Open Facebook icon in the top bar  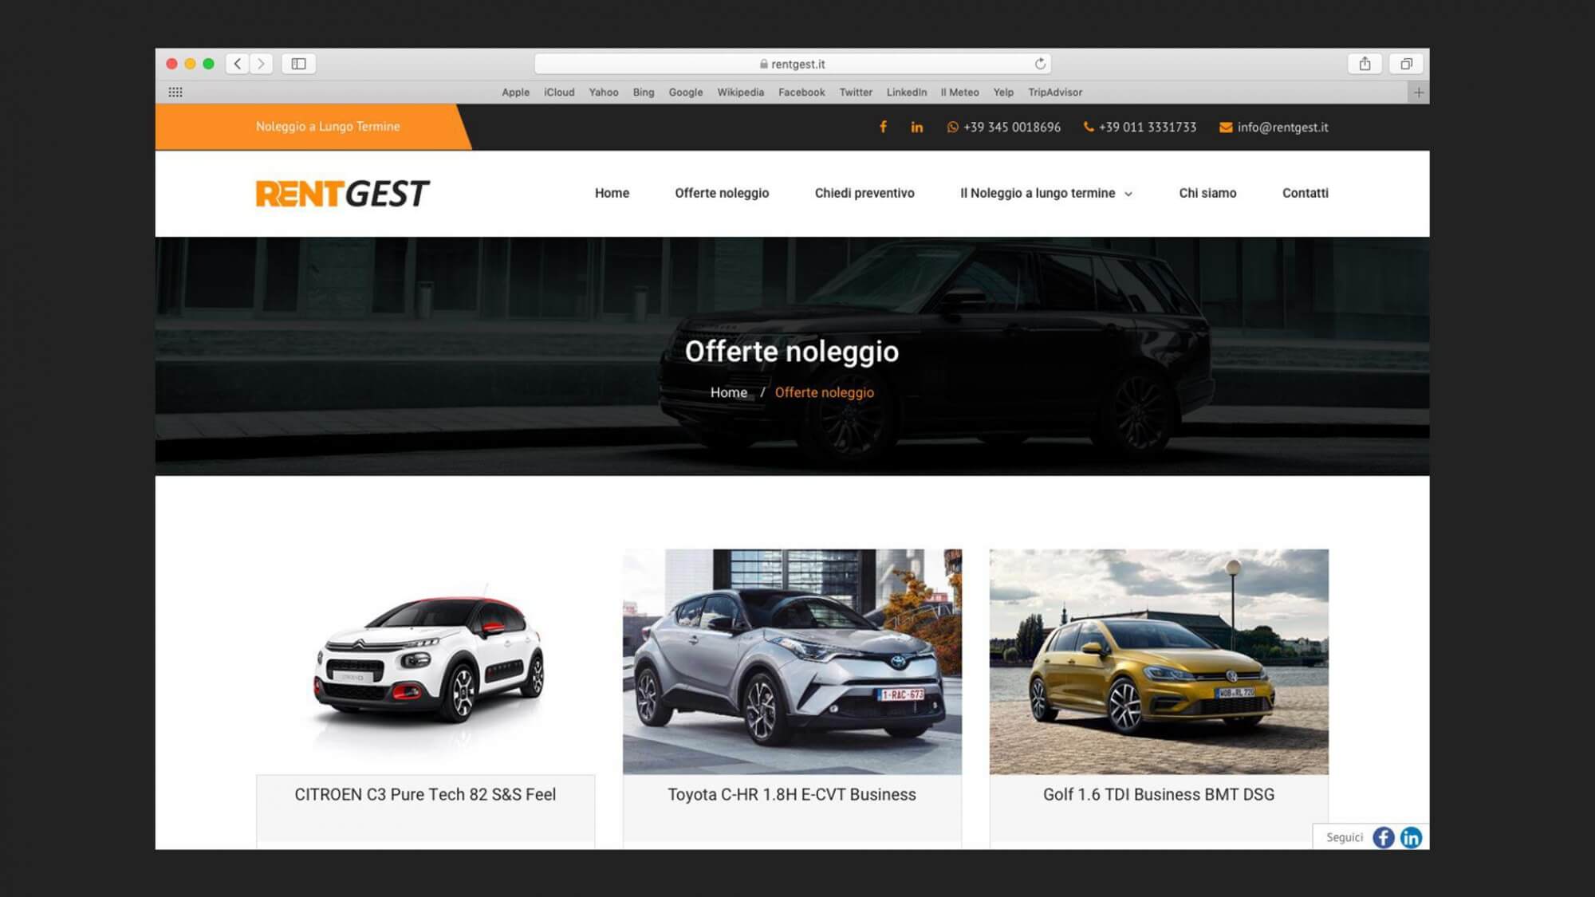point(883,127)
